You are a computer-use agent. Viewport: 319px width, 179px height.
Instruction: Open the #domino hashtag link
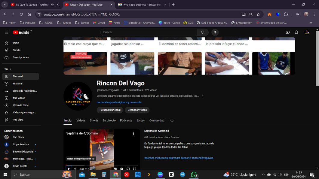click(149, 158)
